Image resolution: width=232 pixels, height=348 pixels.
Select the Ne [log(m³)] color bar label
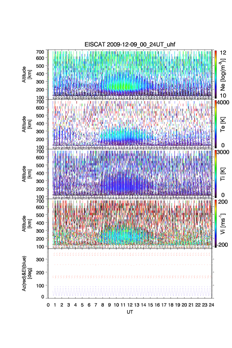pyautogui.click(x=224, y=74)
